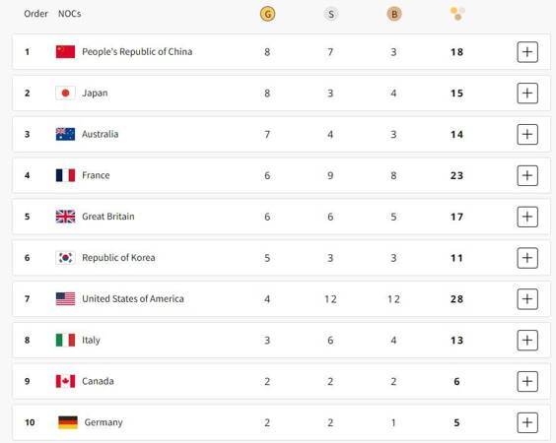Screen dimensions: 556x443
Task: Click the China flag icon
Action: coord(65,52)
